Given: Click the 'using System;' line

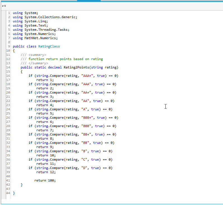Looking at the screenshot, I should tap(25, 13).
